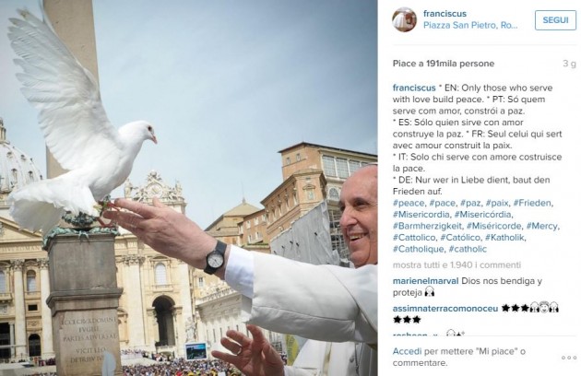Open the #catholic hashtag link
Screen dimensions: 581x376
pyautogui.click(x=468, y=249)
